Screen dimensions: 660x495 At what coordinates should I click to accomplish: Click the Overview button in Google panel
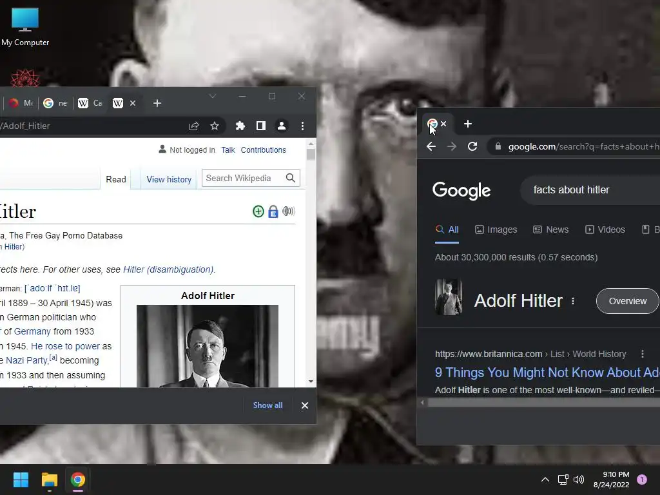[628, 301]
